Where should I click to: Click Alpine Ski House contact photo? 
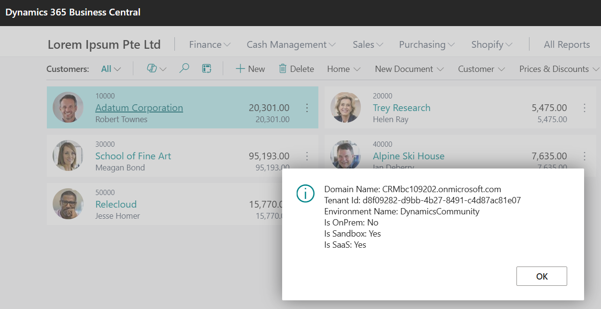pos(346,154)
